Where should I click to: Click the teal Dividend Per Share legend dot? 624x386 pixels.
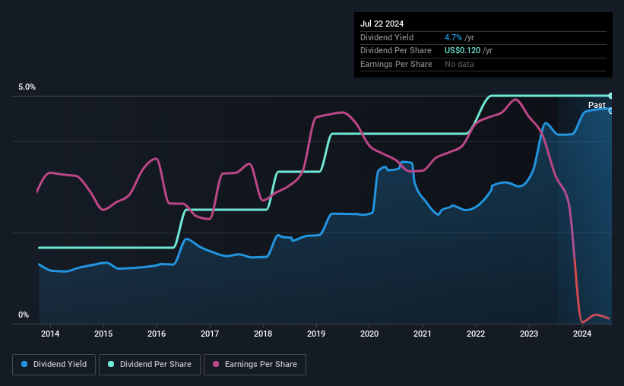pos(111,364)
